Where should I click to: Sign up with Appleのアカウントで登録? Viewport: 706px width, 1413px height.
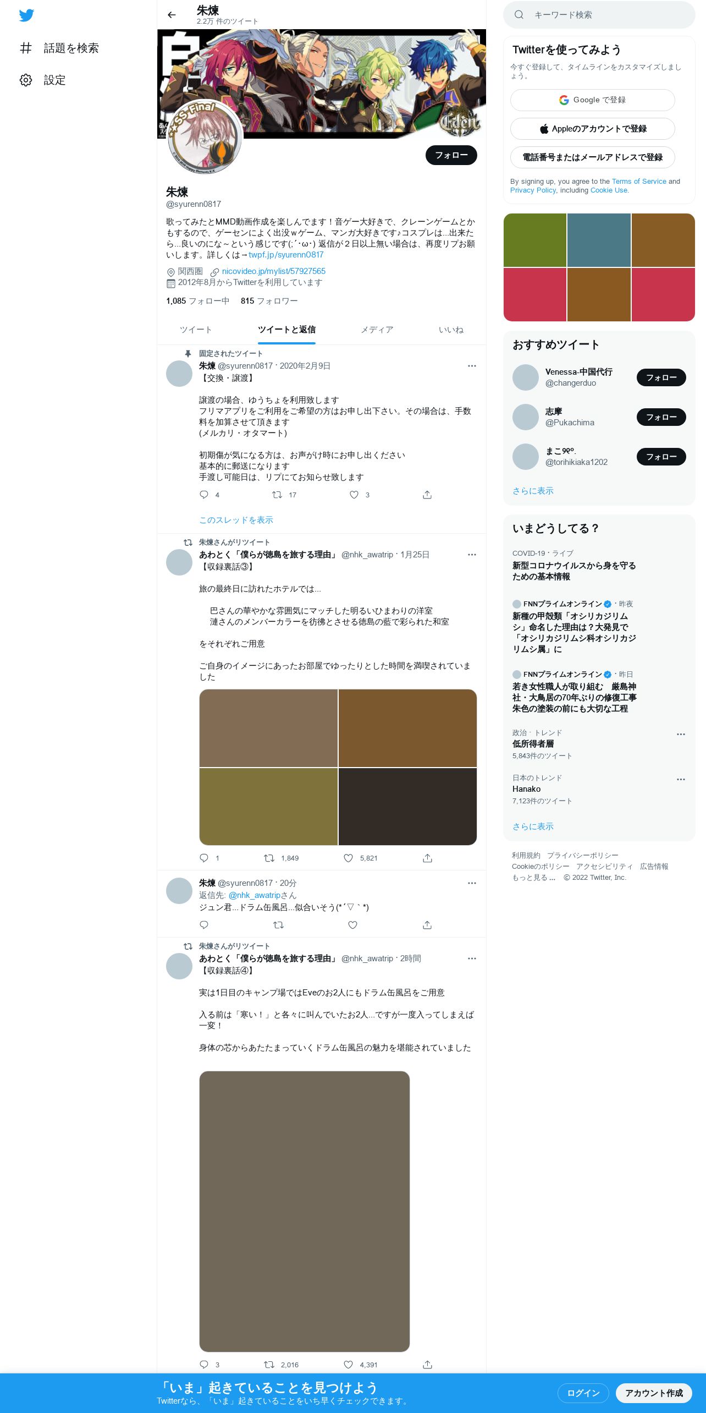[592, 129]
